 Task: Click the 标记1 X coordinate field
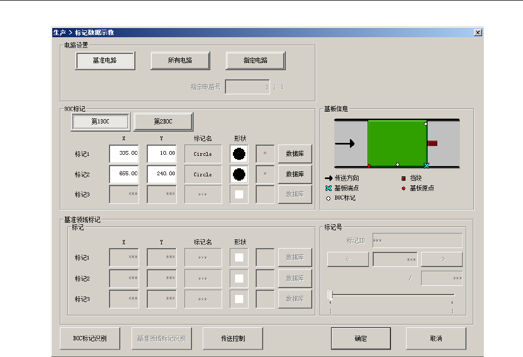pyautogui.click(x=124, y=154)
